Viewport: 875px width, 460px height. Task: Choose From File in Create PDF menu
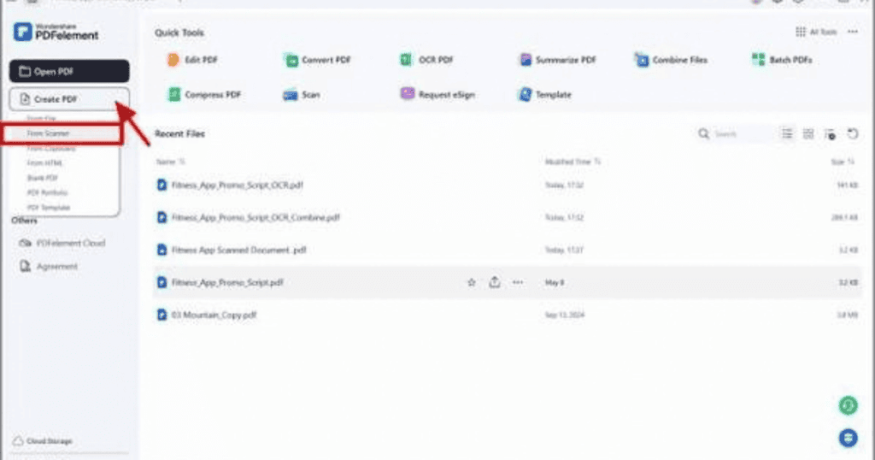tap(41, 118)
